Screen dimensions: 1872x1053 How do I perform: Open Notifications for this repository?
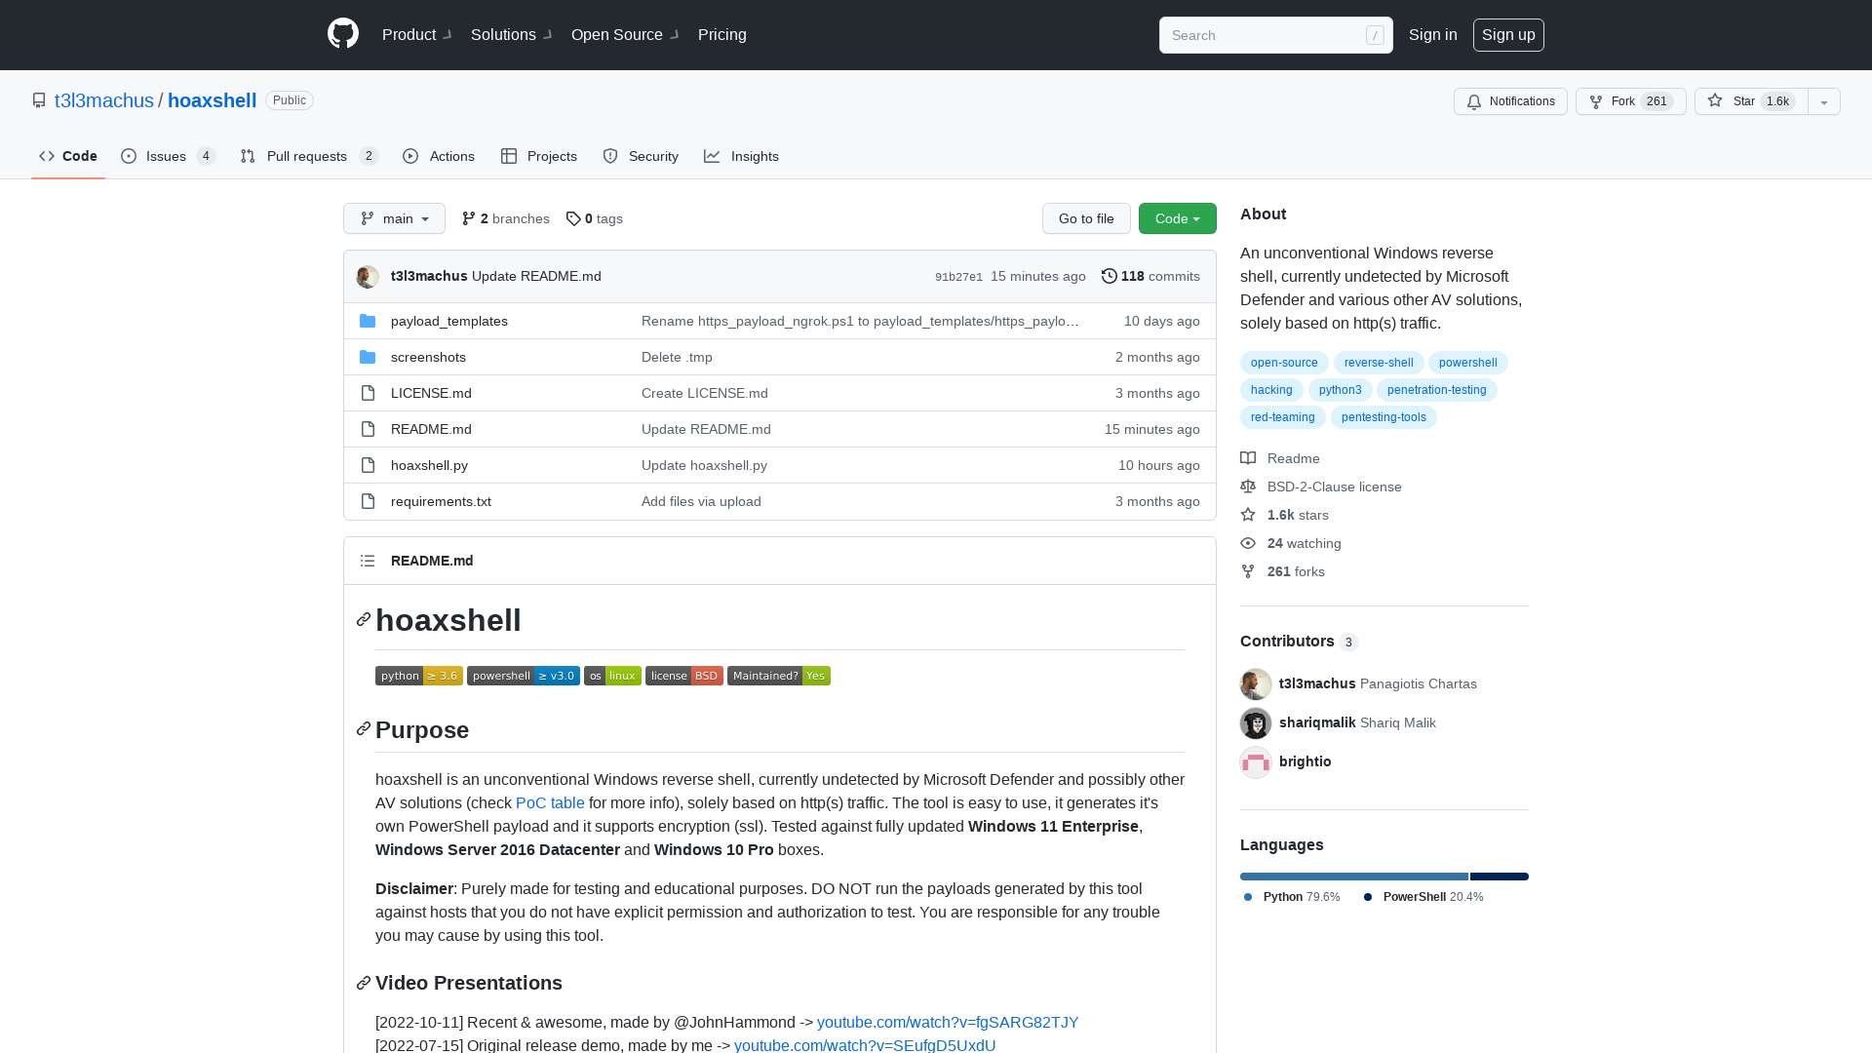pyautogui.click(x=1510, y=101)
